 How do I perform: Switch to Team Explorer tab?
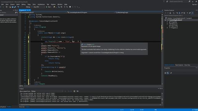click(x=179, y=65)
